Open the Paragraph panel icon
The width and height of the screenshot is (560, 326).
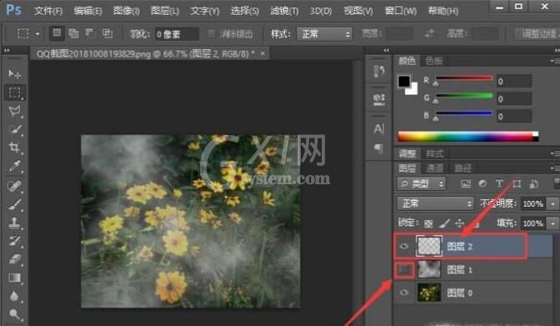point(379,148)
